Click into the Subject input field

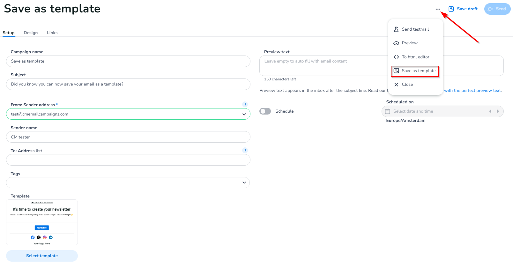click(x=128, y=84)
